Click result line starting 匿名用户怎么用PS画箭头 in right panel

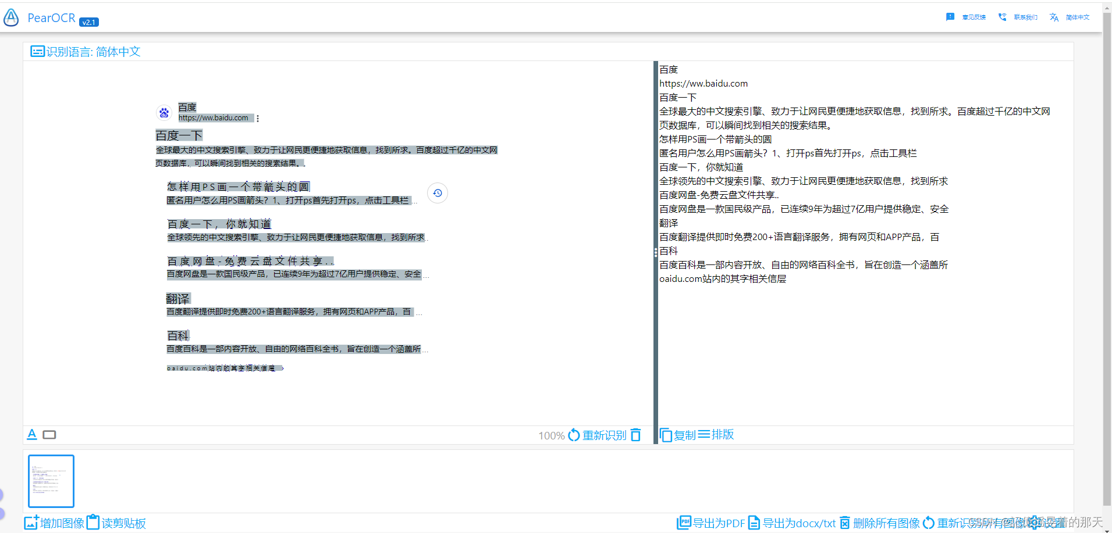(788, 153)
